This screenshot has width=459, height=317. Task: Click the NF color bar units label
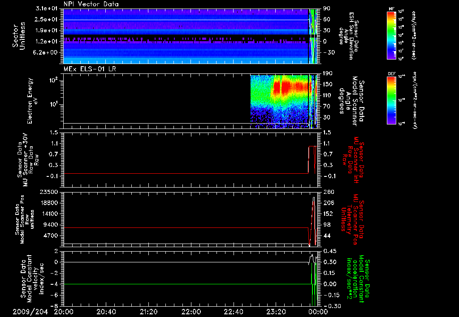click(x=414, y=35)
